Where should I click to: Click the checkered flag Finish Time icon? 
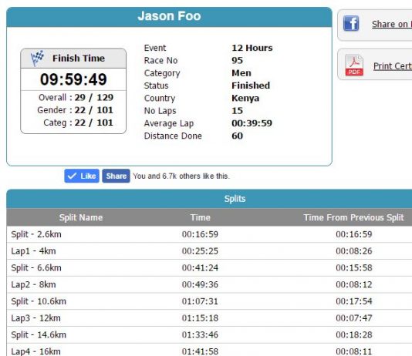(37, 58)
